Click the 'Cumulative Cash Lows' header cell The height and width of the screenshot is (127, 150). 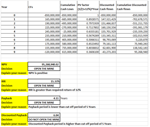69,7
